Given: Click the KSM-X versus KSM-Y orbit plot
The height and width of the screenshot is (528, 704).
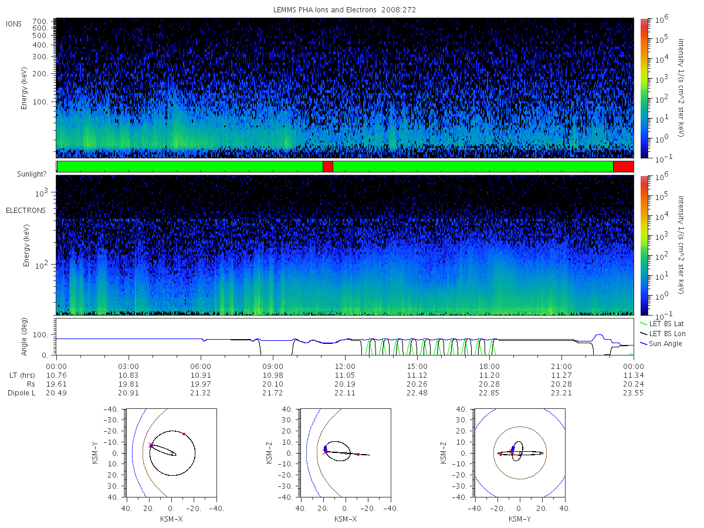Looking at the screenshot, I should pyautogui.click(x=171, y=453).
